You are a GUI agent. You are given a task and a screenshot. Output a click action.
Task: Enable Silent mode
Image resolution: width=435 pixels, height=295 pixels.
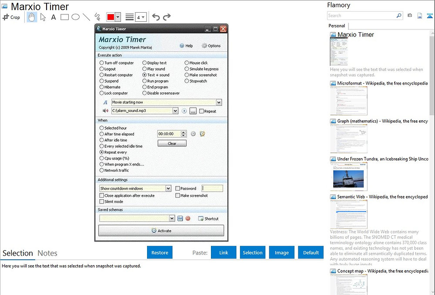101,201
